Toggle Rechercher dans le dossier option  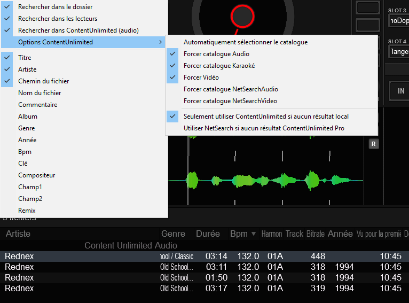[x=84, y=7]
